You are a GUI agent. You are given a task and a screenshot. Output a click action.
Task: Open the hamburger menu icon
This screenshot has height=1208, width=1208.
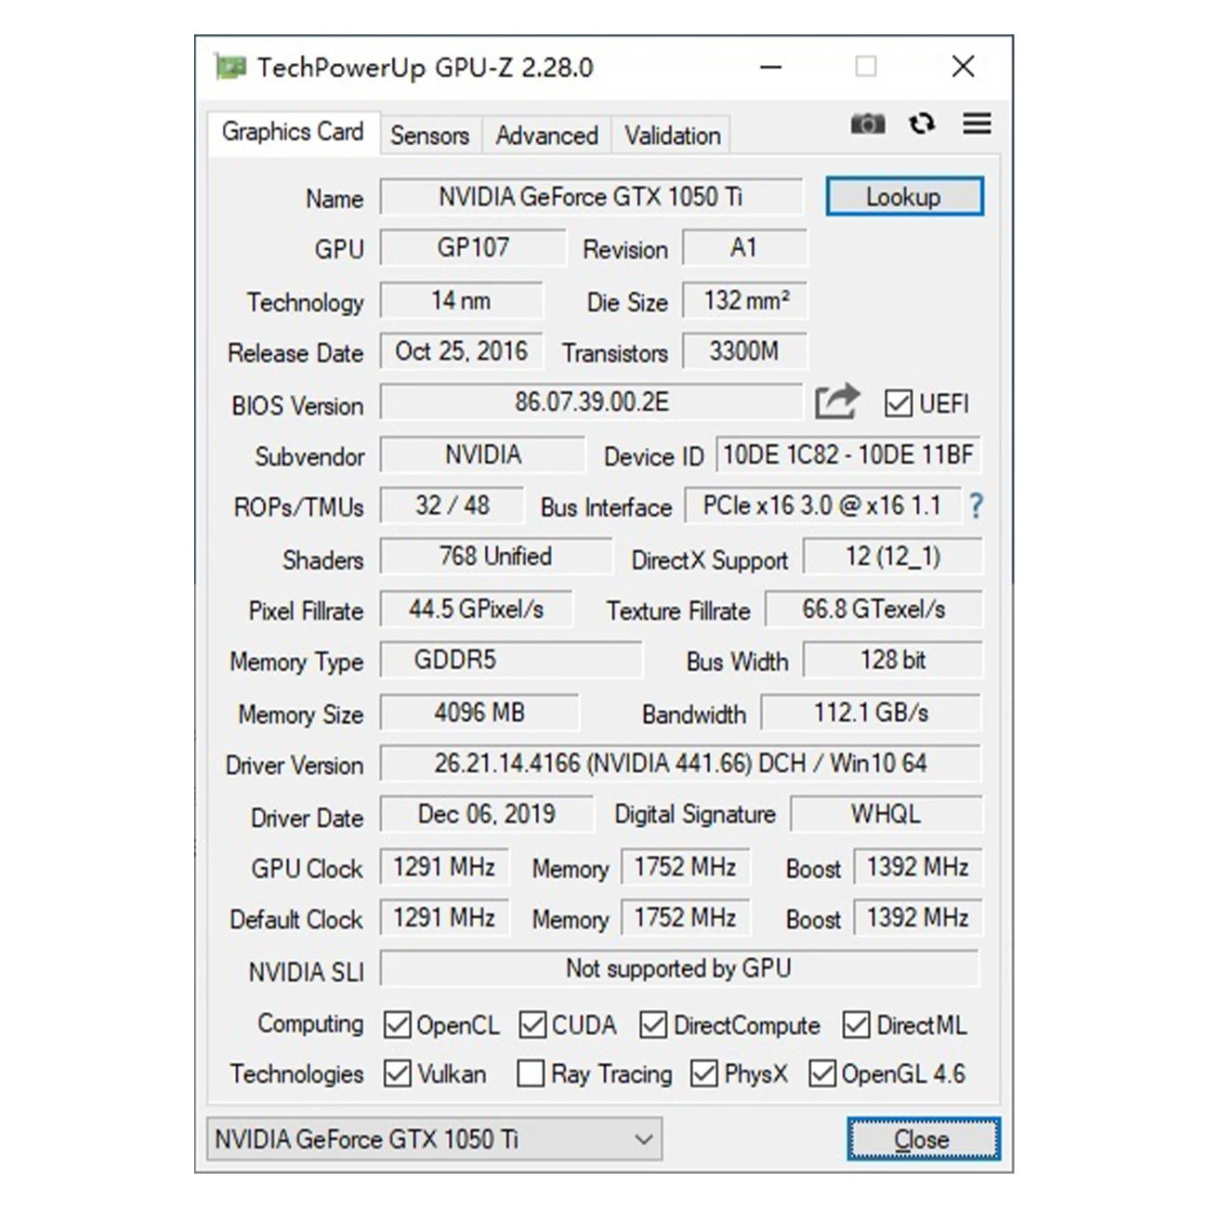click(977, 124)
